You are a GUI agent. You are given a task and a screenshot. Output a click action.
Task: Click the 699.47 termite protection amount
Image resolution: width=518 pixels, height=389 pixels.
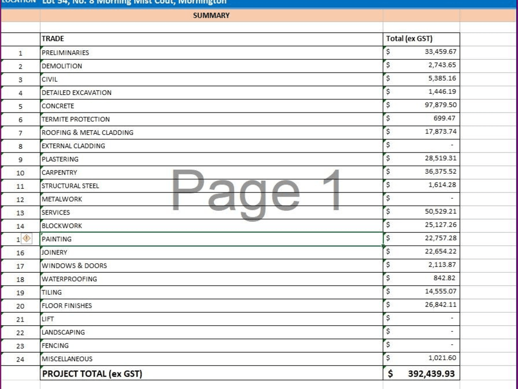(444, 118)
